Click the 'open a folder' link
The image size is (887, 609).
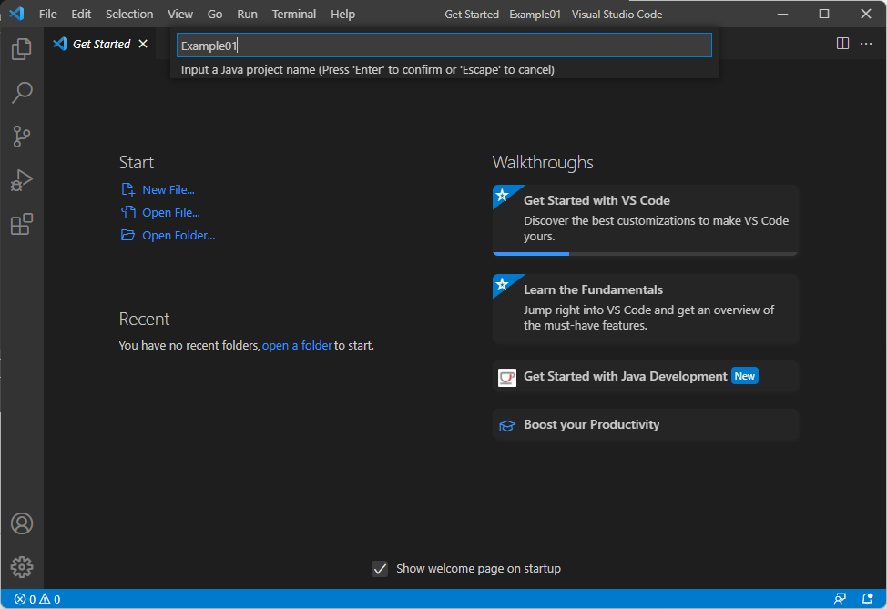[x=297, y=346]
